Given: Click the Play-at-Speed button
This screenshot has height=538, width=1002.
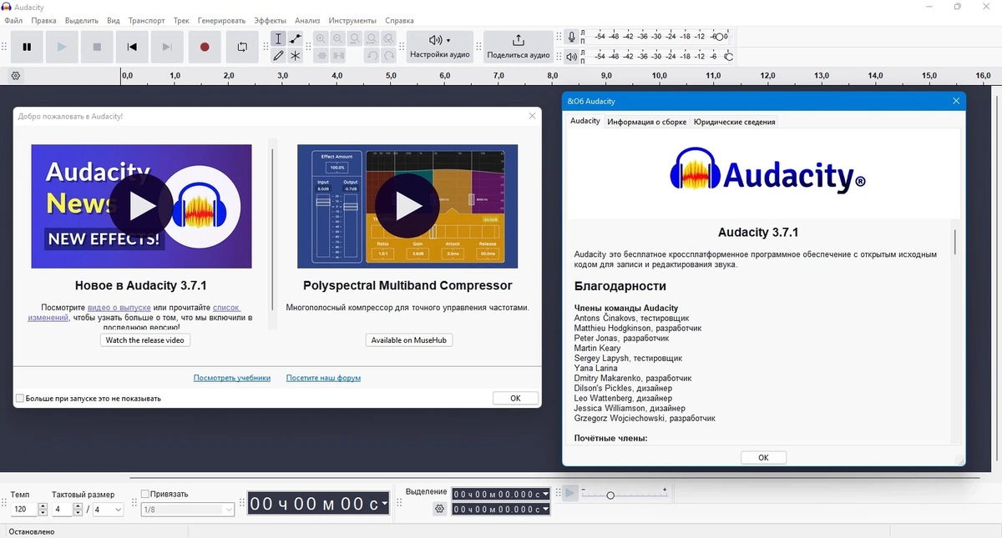Looking at the screenshot, I should coord(570,493).
